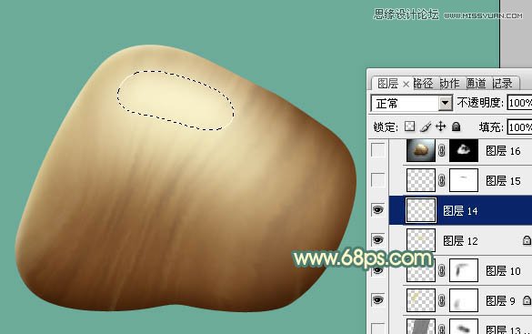Screen dimensions: 532x334
Task: Click the 图层 9 layer thumbnail
Action: point(421,300)
